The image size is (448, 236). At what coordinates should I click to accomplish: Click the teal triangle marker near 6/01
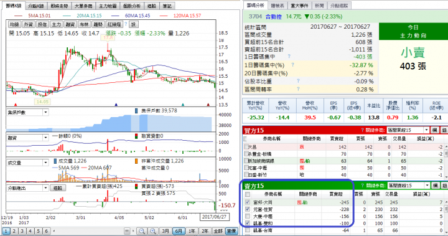[x=183, y=105]
